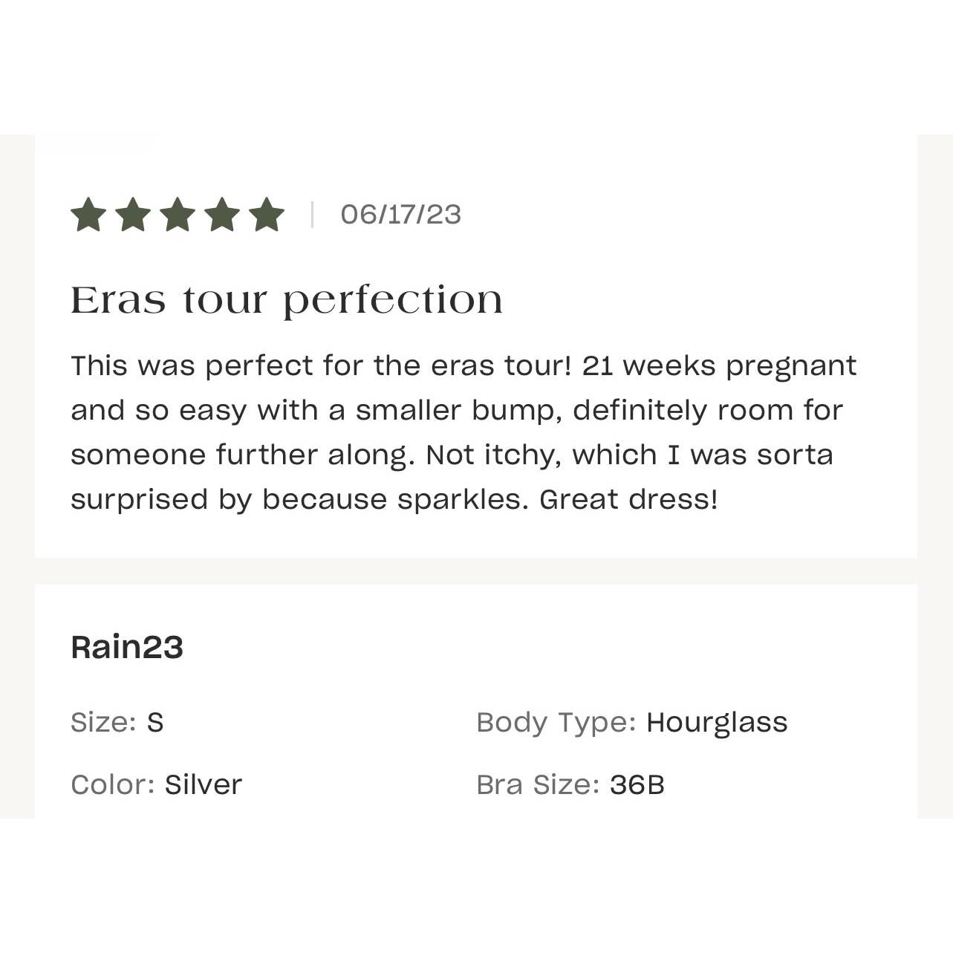Select the Silver color value
Screen dimensions: 953x953
tap(204, 784)
